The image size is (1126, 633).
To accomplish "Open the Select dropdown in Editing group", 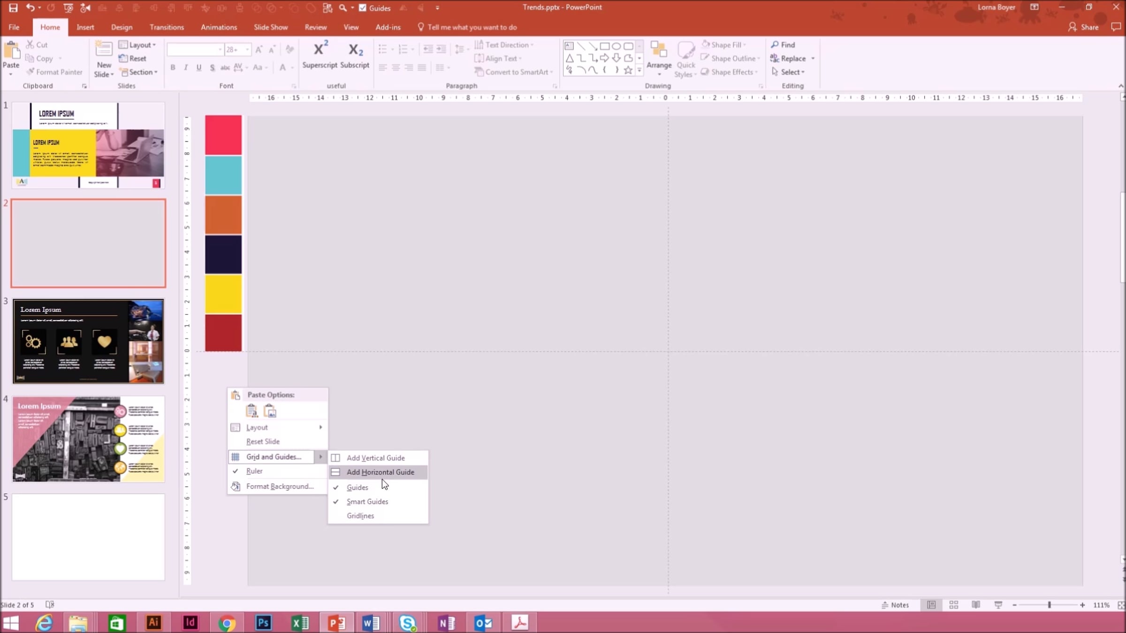I will pyautogui.click(x=792, y=72).
